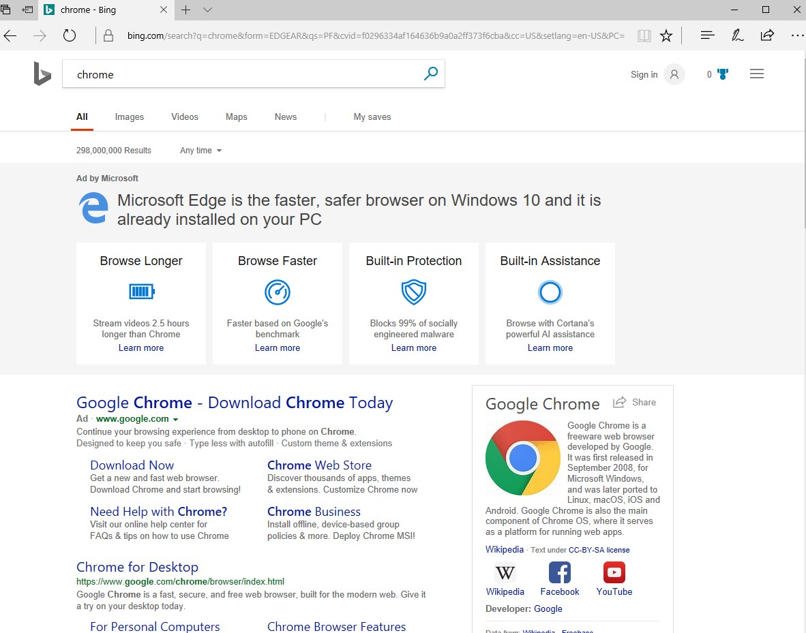Click the address bar URL
Viewport: 806px width, 633px height.
tap(376, 35)
